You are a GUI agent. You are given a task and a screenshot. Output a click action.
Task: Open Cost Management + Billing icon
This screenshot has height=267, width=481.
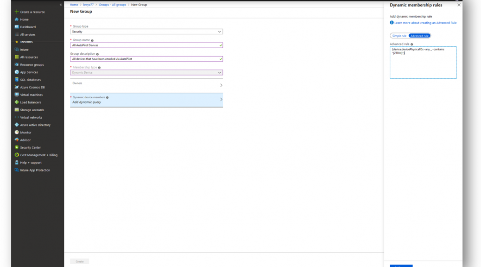click(x=17, y=155)
